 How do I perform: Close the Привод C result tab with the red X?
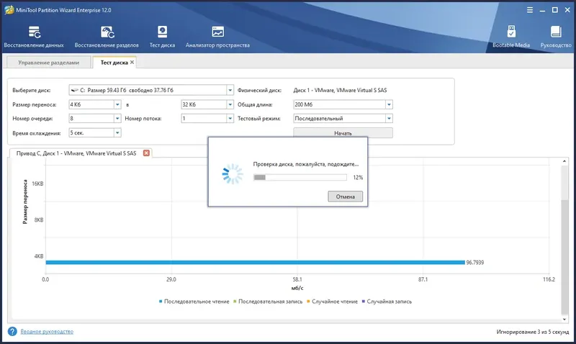coord(146,153)
